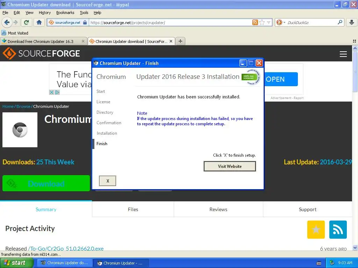358x268 pixels.
Task: Click the system tray clock 9:03 AM
Action: pyautogui.click(x=345, y=263)
